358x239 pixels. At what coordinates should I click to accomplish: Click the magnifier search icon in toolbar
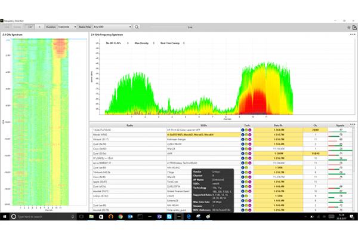pos(137,27)
